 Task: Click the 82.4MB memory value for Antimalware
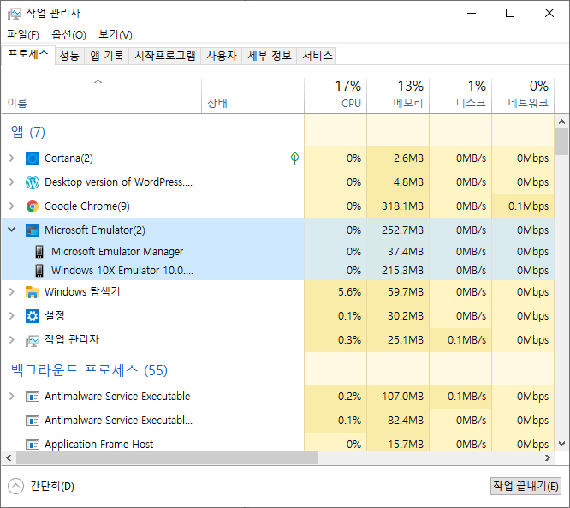pyautogui.click(x=406, y=421)
